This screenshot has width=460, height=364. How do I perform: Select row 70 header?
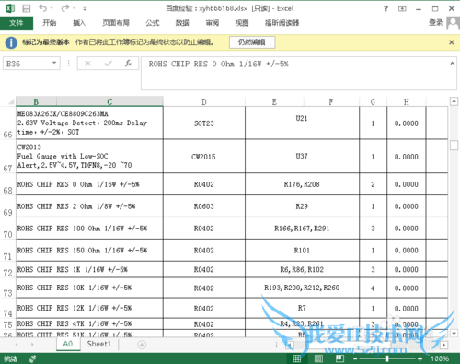[7, 229]
